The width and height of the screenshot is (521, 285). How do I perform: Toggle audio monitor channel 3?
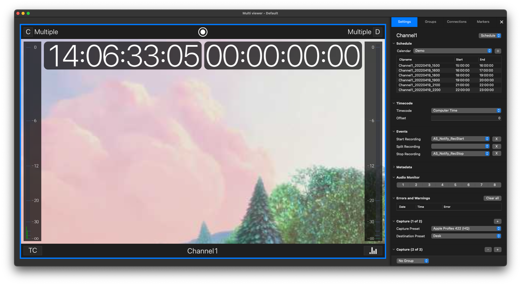click(429, 185)
